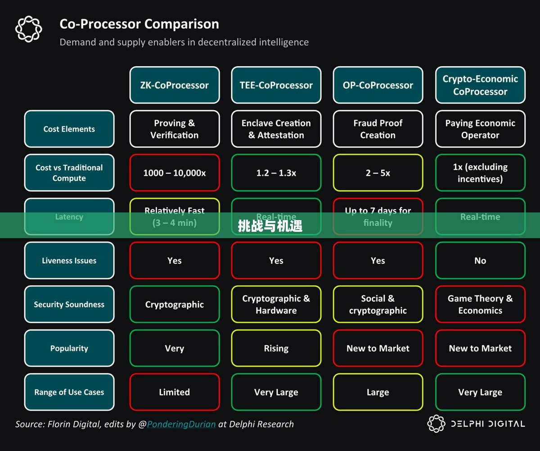Click the Liveness Issues row label
This screenshot has width=540, height=451.
69,261
